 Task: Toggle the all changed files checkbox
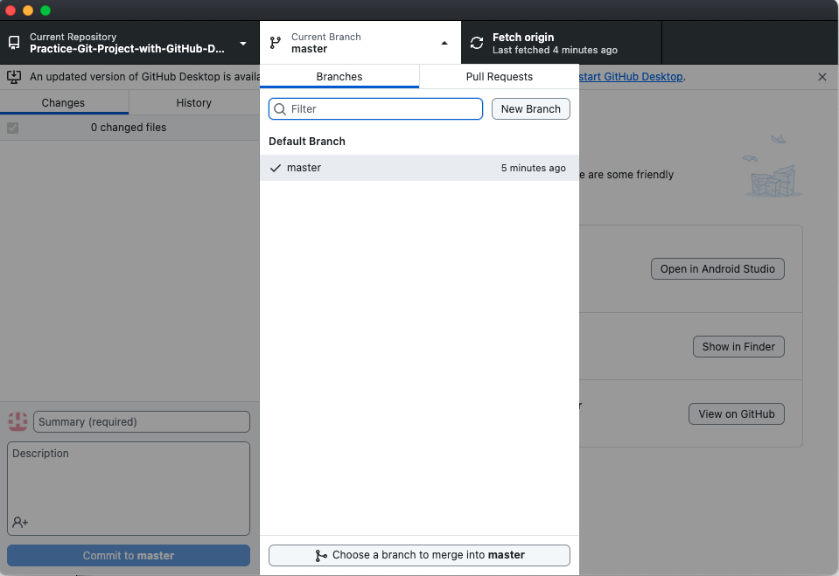(13, 128)
